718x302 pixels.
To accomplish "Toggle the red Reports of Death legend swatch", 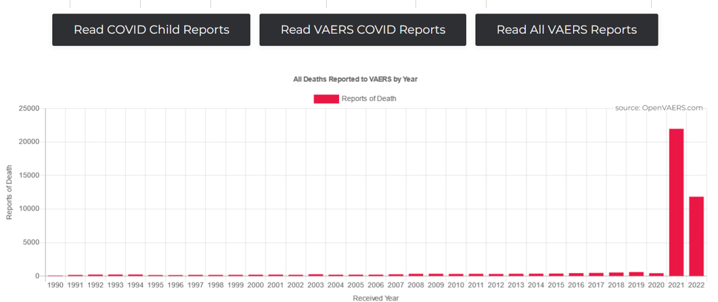I will [x=326, y=99].
